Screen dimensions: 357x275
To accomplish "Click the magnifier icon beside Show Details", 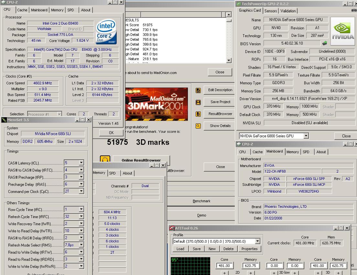I will [x=198, y=126].
